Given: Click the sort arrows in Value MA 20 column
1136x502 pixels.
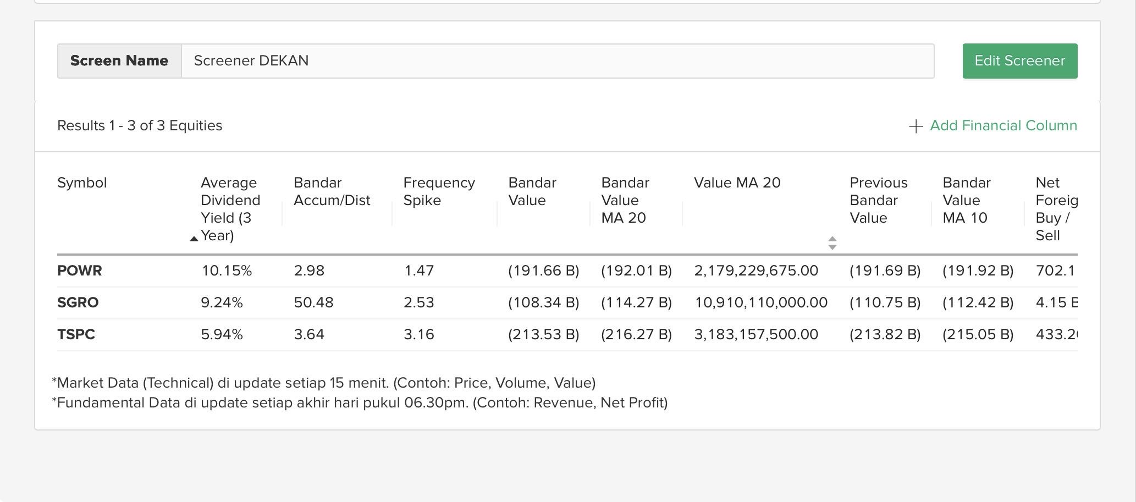Looking at the screenshot, I should [832, 242].
